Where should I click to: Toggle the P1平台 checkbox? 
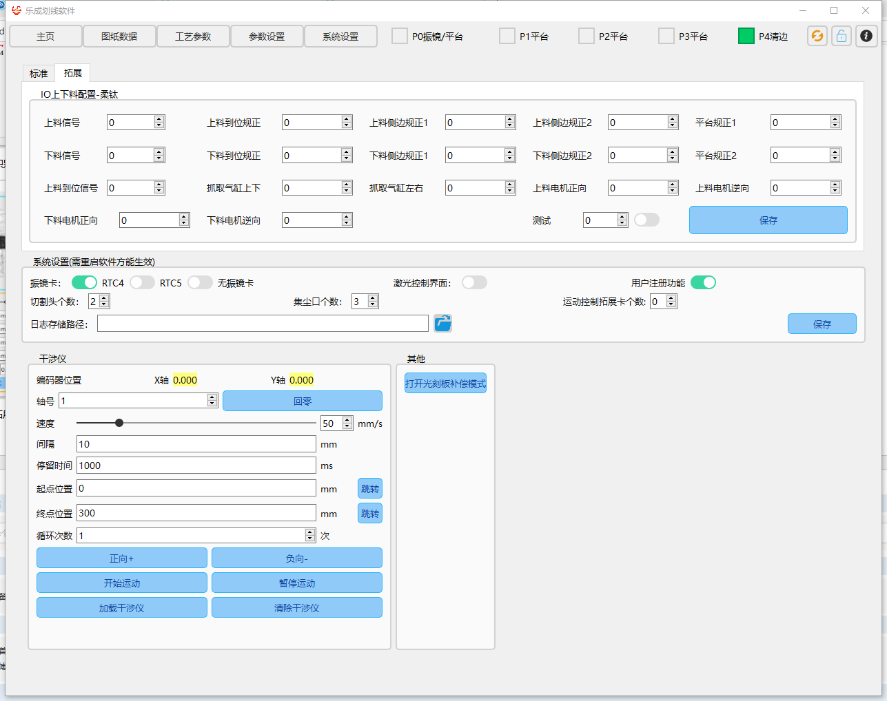[507, 36]
